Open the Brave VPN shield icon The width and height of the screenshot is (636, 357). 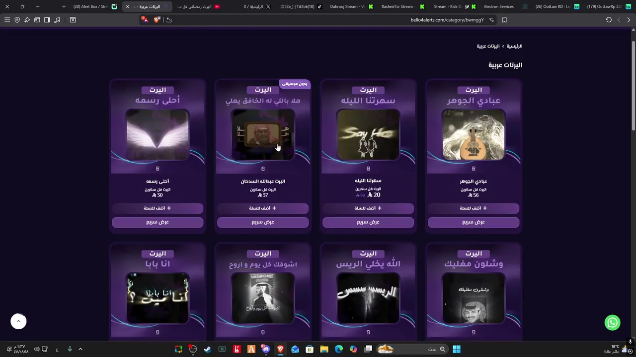(17, 20)
